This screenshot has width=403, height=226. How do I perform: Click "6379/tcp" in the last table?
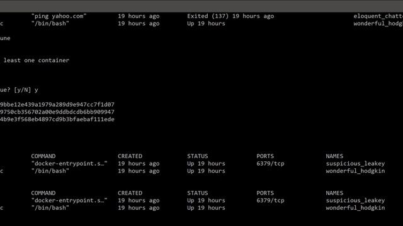[270, 200]
